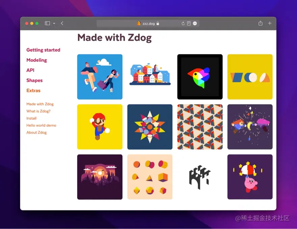Image resolution: width=297 pixels, height=229 pixels.
Task: Follow the Install link
Action: [x=31, y=118]
